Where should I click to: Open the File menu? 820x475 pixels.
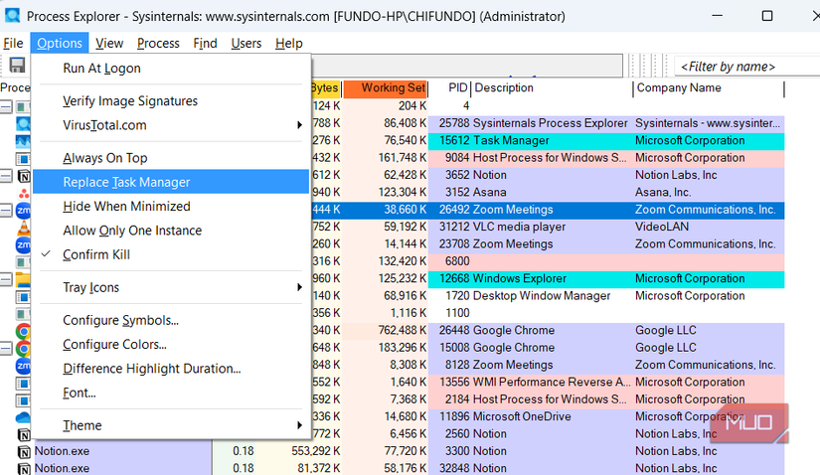[13, 43]
